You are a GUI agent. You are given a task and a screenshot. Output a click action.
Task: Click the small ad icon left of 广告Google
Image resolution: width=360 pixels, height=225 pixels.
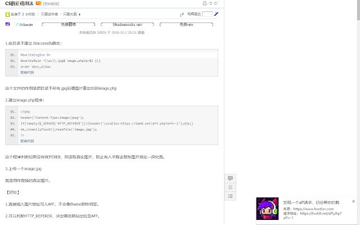[7, 24]
